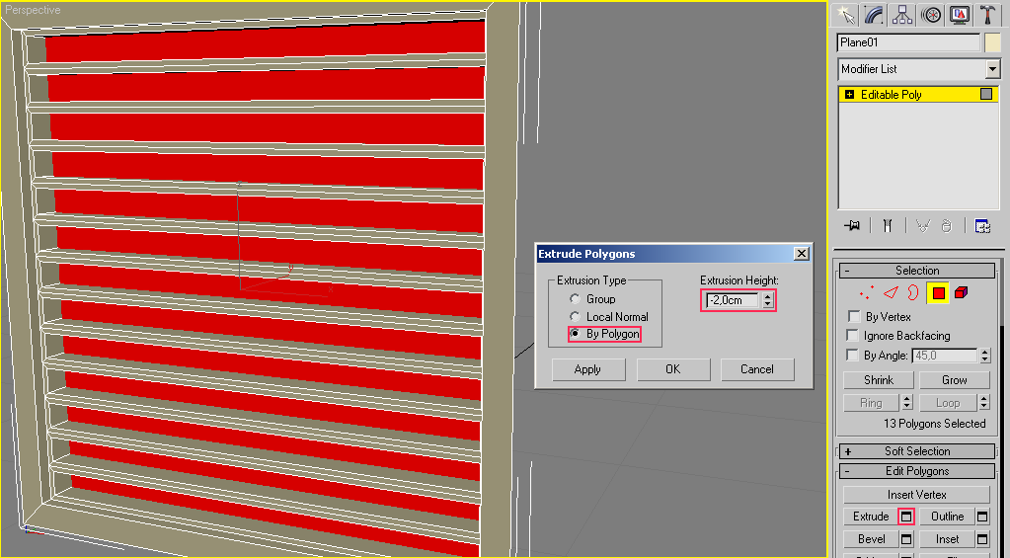This screenshot has width=1010, height=558.
Task: Toggle Show End Result icon
Action: 888,225
